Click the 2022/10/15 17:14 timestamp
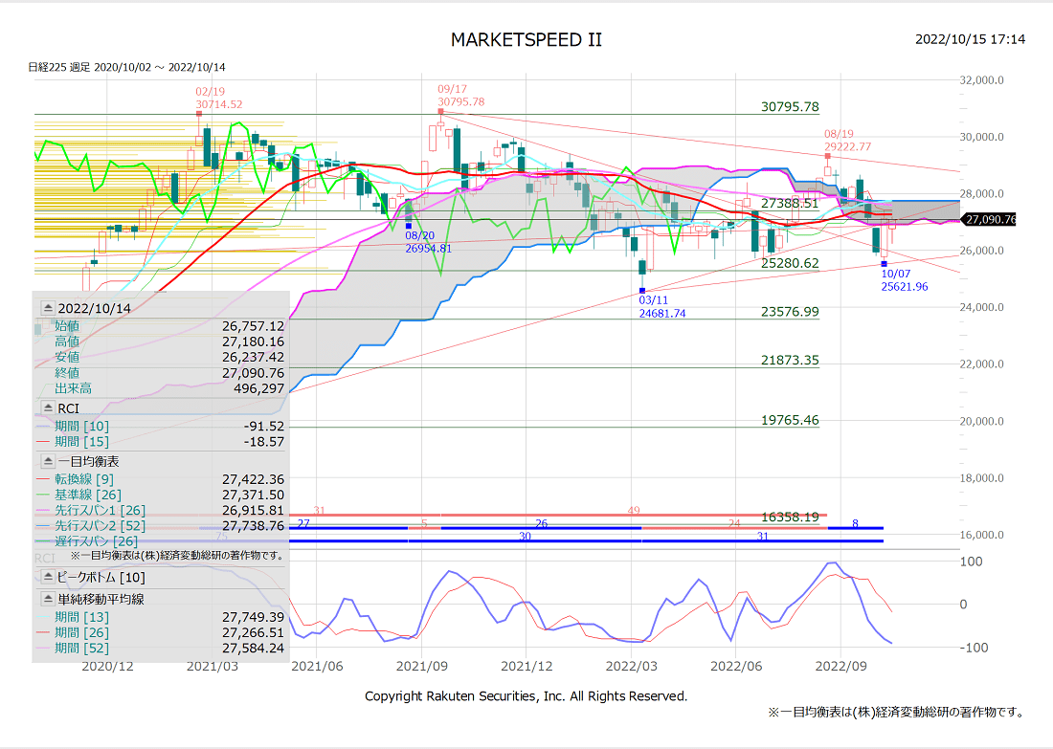Screen dimensions: 1053x749 (971, 39)
